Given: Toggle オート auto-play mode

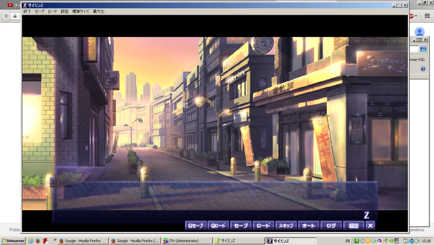Looking at the screenshot, I should click(x=309, y=226).
